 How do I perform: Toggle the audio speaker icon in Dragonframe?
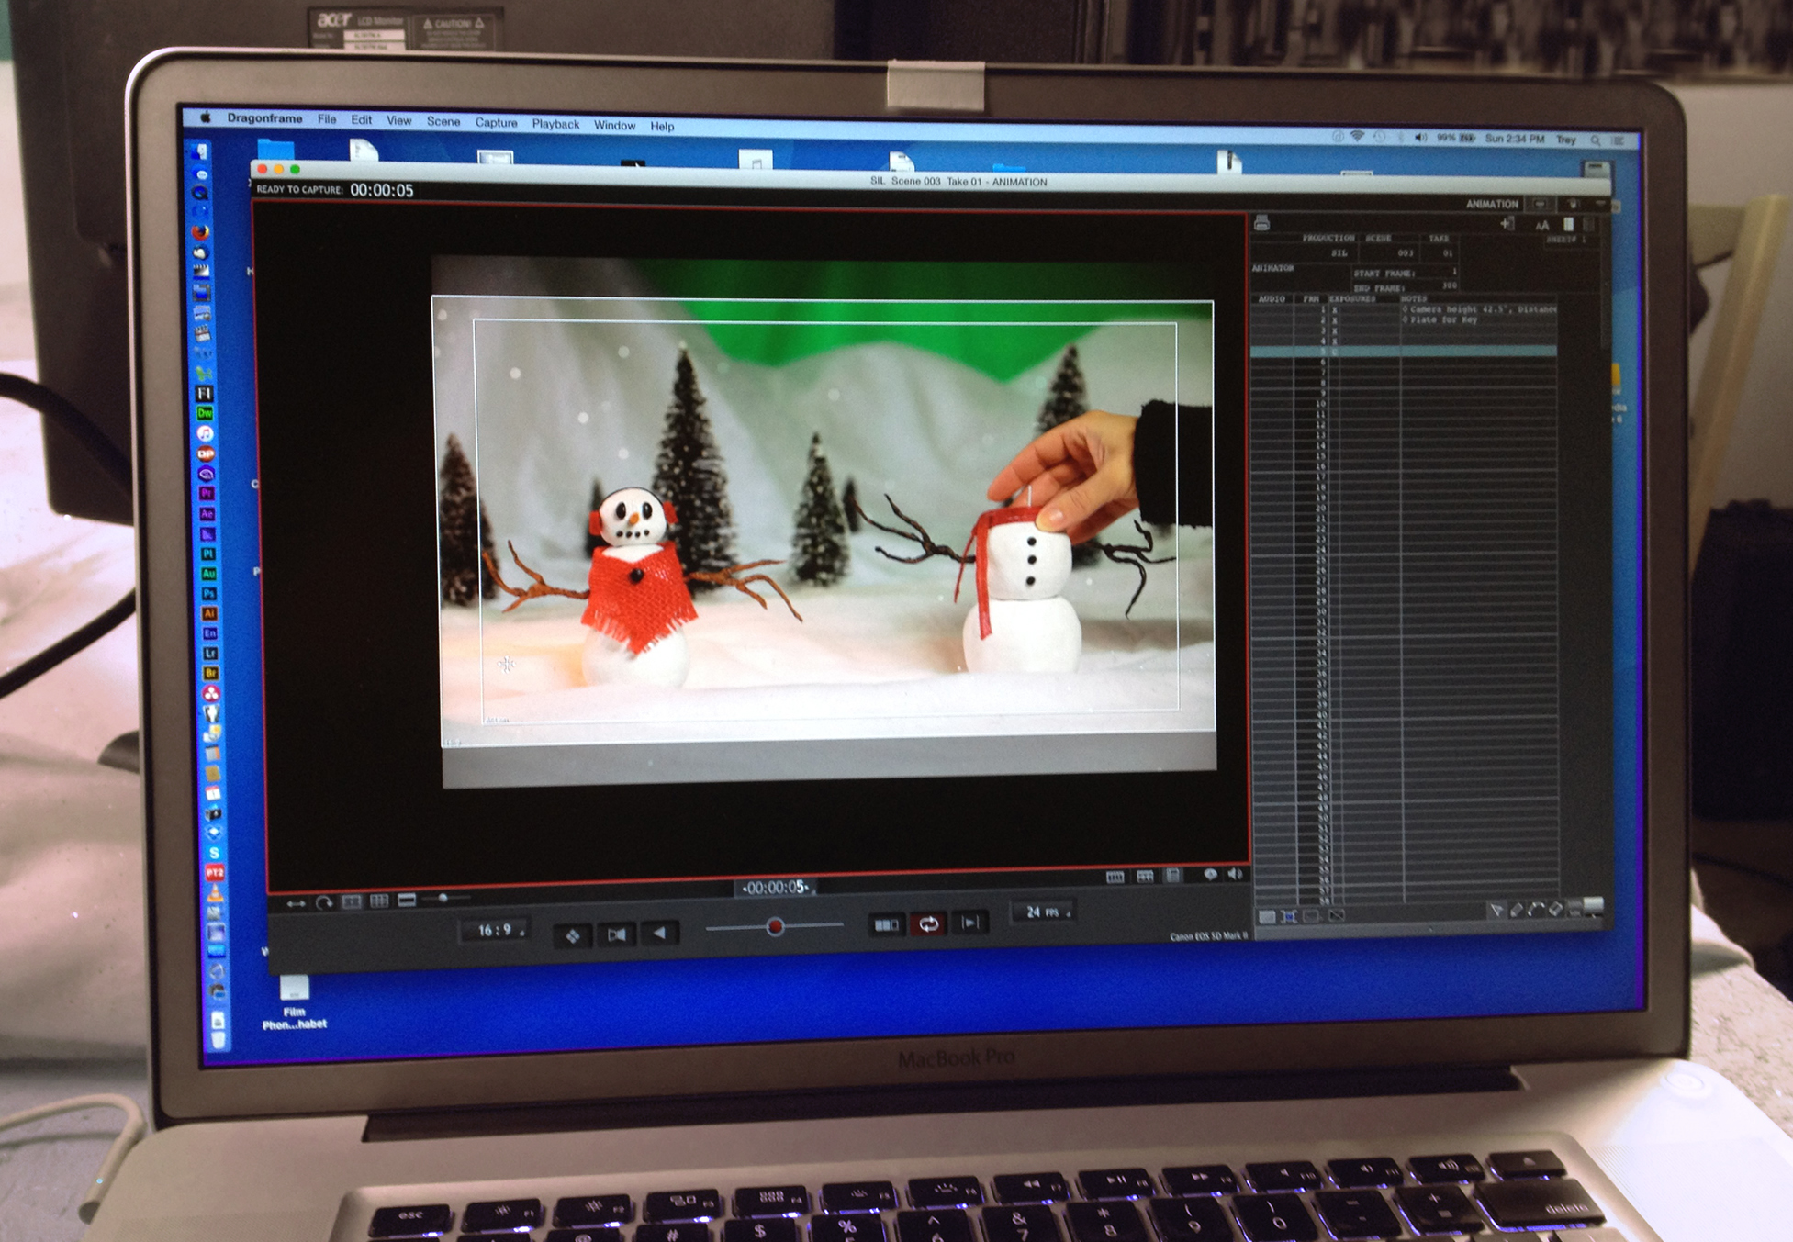(x=1236, y=874)
